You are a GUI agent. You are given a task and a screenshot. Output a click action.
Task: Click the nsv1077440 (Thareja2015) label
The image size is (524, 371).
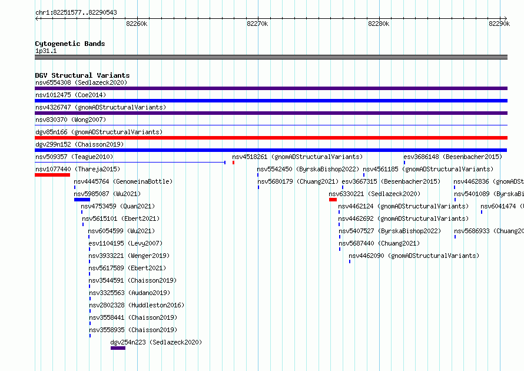click(78, 169)
